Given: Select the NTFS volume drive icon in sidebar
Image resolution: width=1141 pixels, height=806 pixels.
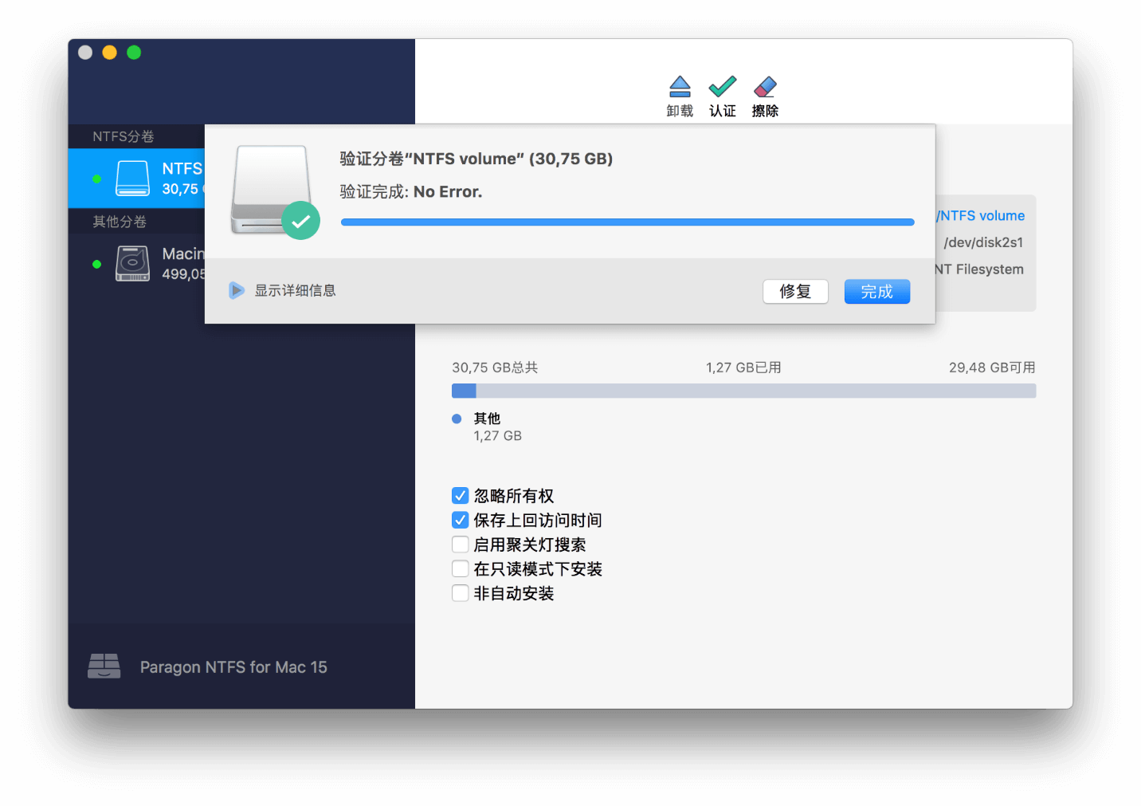Looking at the screenshot, I should coord(132,179).
